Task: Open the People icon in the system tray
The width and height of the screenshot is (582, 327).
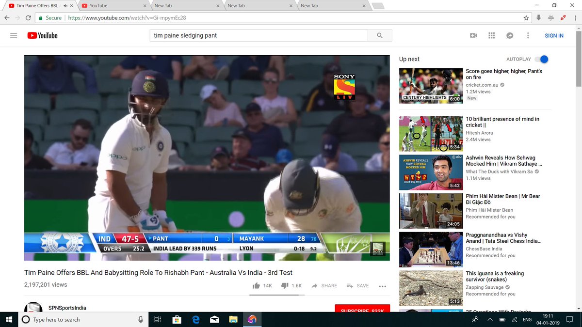Action: [475, 319]
